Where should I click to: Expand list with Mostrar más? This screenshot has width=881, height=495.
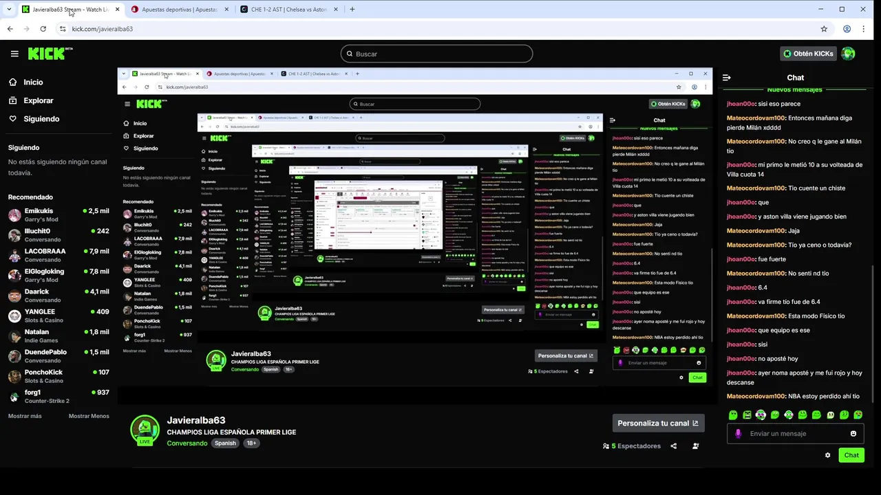click(25, 416)
